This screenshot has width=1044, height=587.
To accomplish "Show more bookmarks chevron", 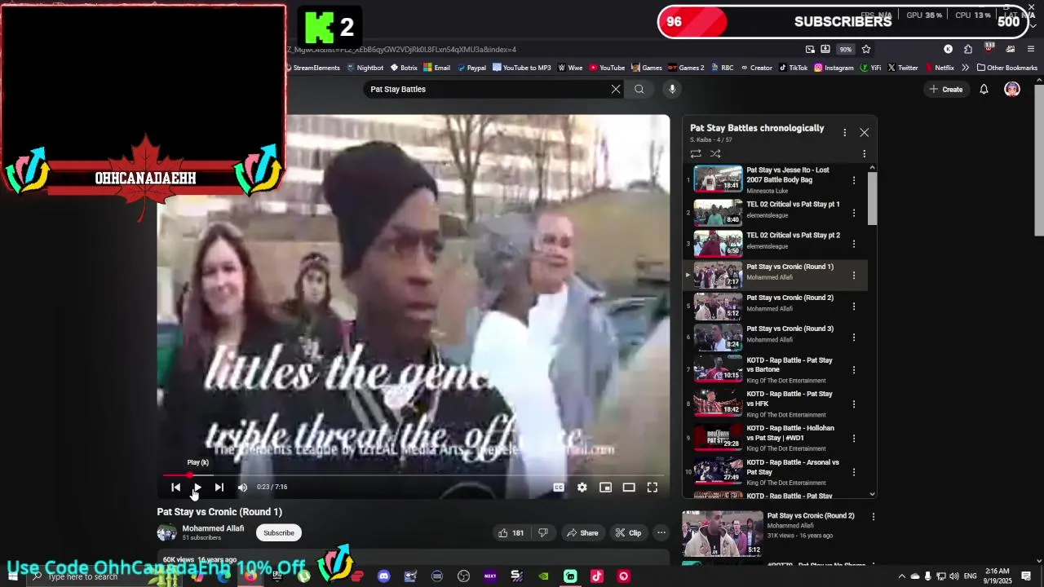I will pyautogui.click(x=965, y=68).
